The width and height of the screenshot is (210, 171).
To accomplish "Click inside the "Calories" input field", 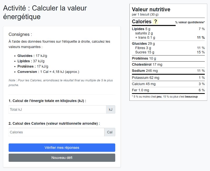I will pyautogui.click(x=56, y=132).
